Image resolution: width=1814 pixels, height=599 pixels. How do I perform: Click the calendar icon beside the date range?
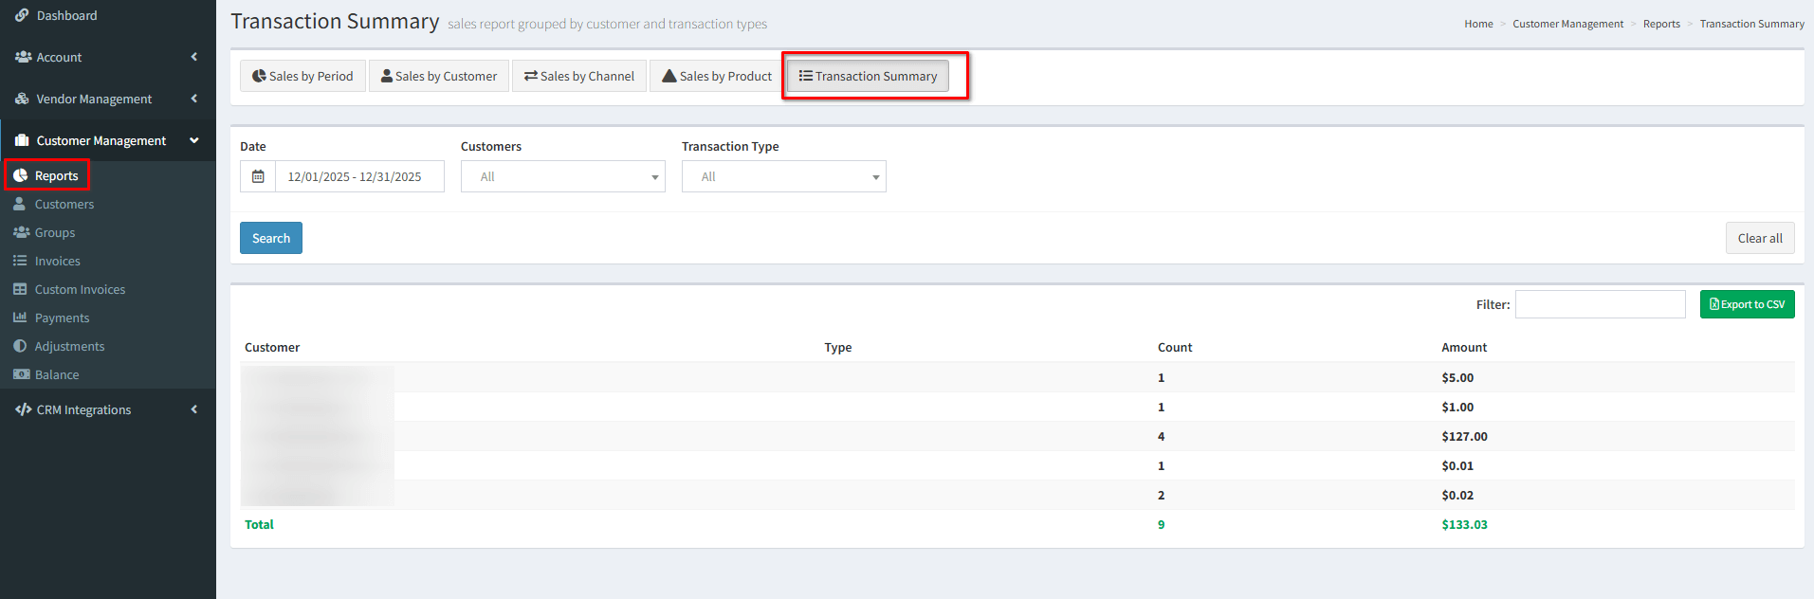coord(258,177)
